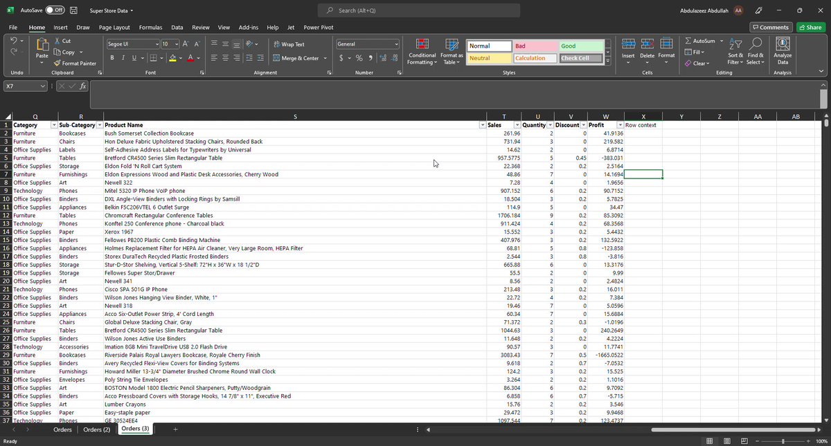
Task: Toggle the AutoSave switch
Action: point(55,10)
